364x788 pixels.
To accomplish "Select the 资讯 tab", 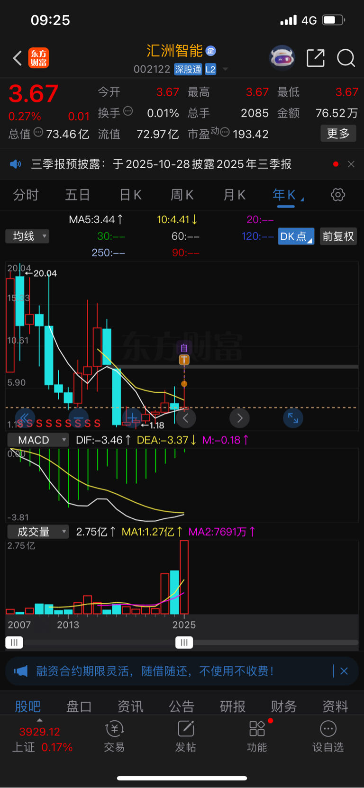I will click(x=130, y=706).
